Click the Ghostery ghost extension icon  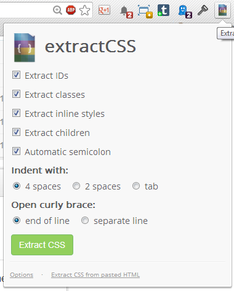185,12
